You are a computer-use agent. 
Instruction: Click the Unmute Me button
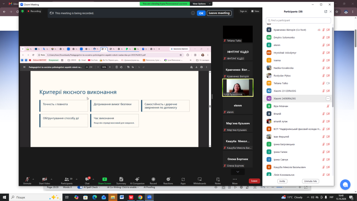[311, 181]
